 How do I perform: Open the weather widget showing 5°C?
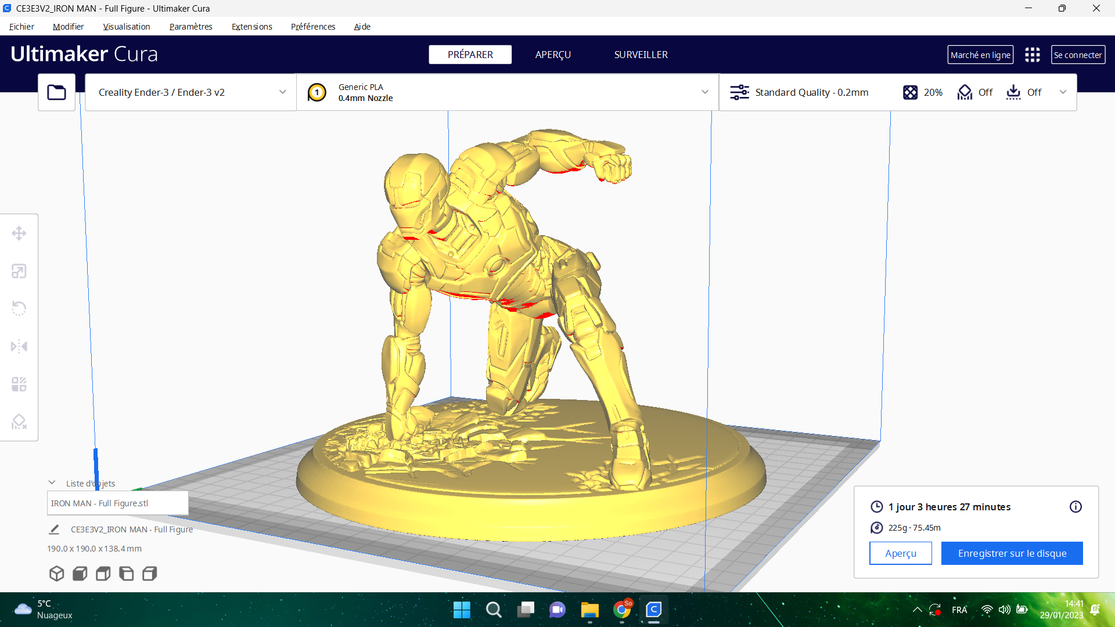point(44,610)
